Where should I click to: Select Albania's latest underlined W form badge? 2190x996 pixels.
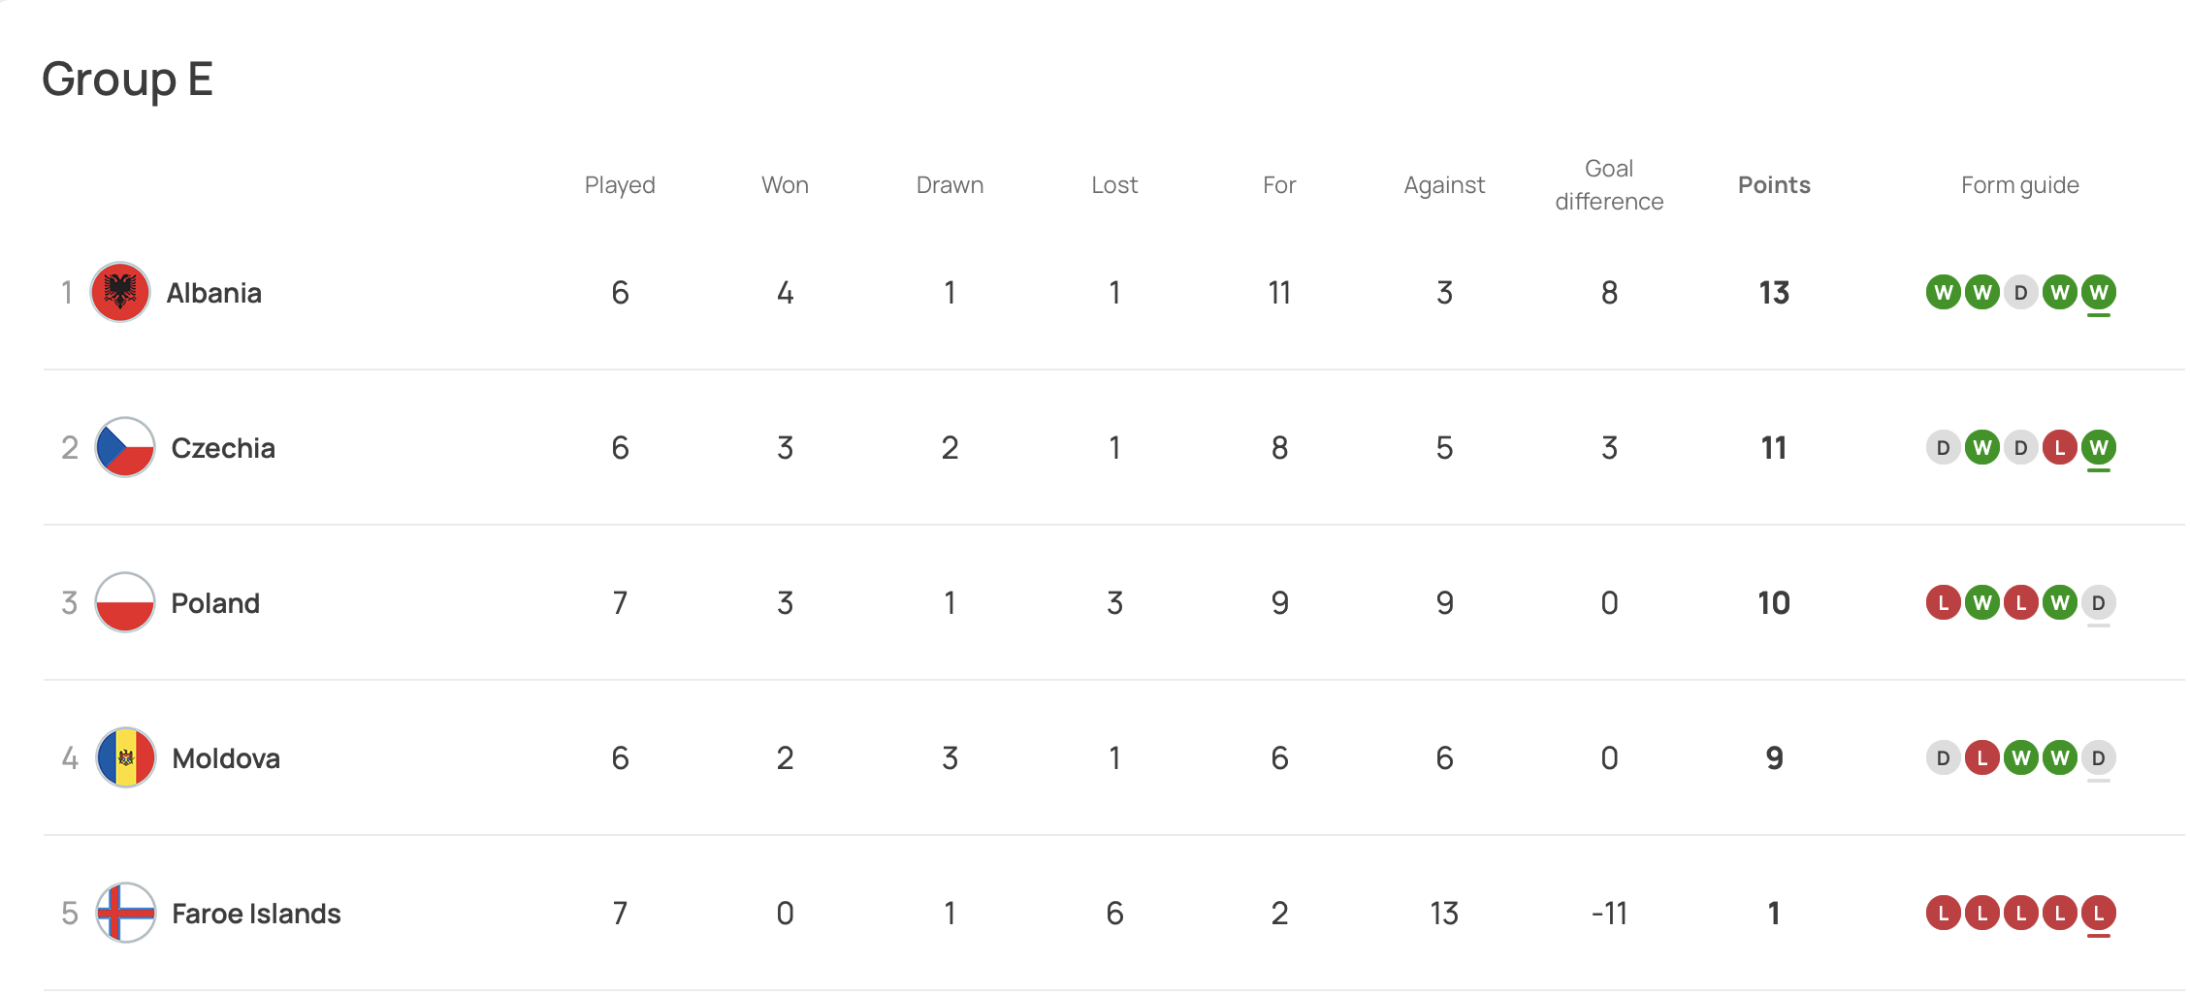2099,292
